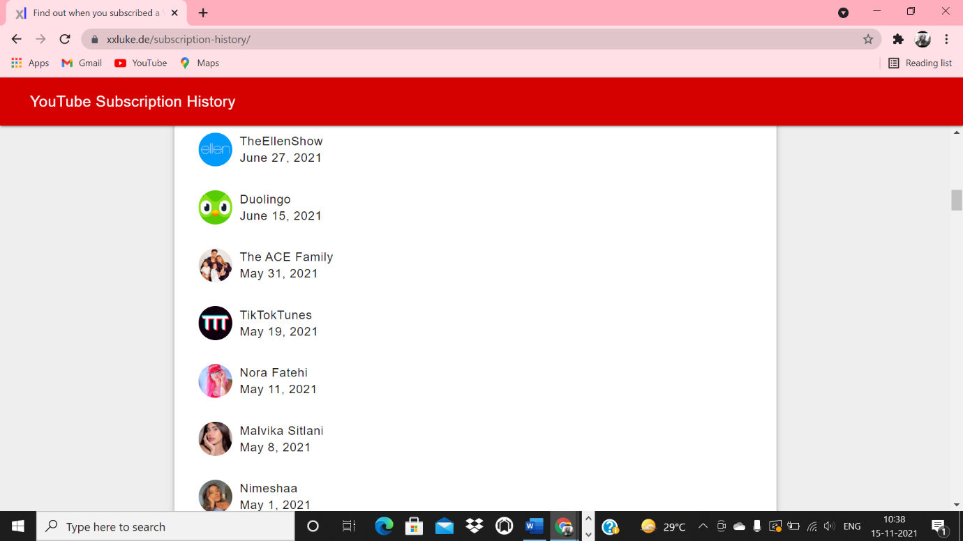Click YouTube Subscription History header title
Screen dimensions: 963x541
133,102
